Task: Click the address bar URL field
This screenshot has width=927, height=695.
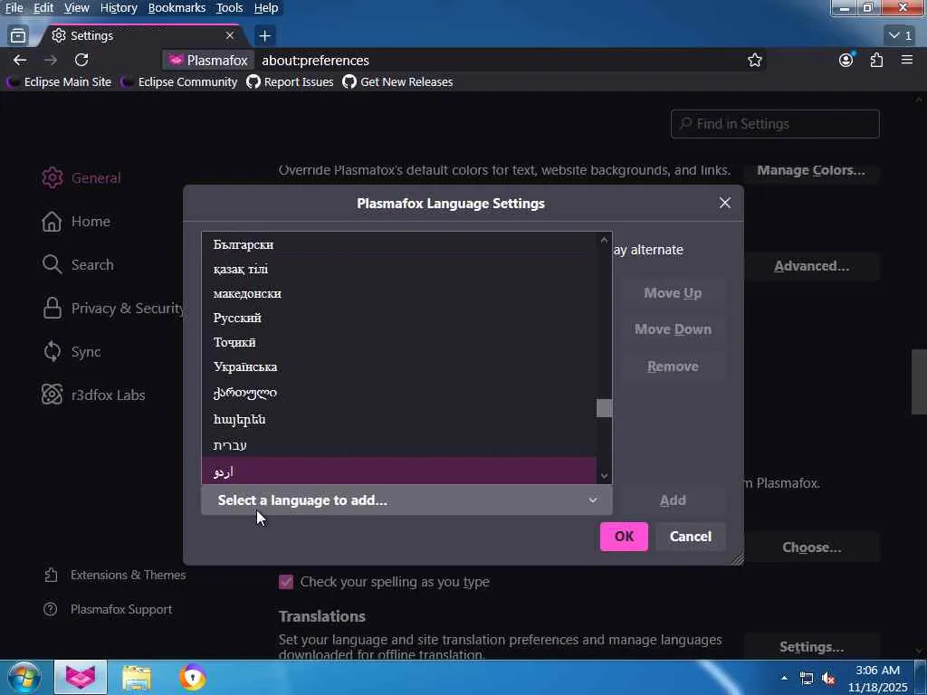Action: pos(497,61)
